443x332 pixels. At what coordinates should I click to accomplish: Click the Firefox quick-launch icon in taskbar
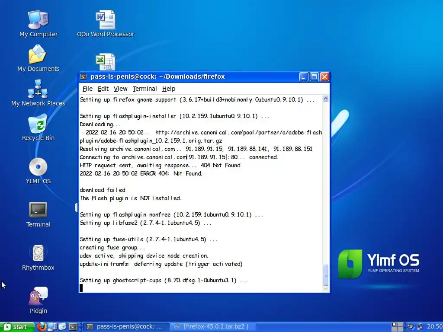pyautogui.click(x=42, y=327)
